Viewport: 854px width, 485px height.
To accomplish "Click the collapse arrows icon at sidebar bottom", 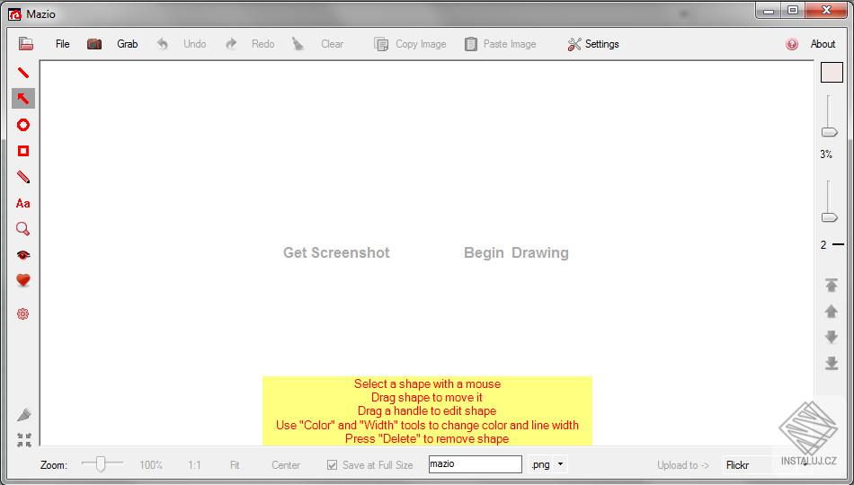I will 24,440.
